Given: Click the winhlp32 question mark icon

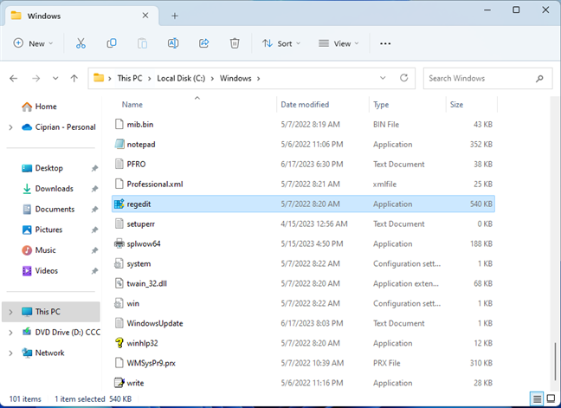Looking at the screenshot, I should coord(119,343).
